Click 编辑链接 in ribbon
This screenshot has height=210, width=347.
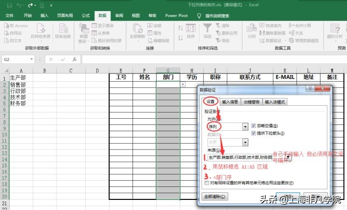(159, 40)
